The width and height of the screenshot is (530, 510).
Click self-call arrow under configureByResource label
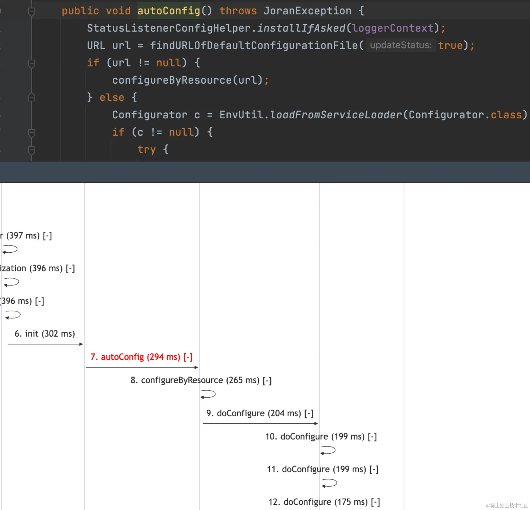tap(208, 394)
